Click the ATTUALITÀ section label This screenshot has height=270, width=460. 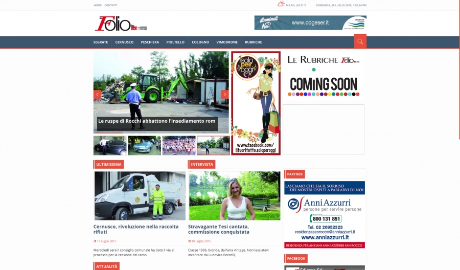click(x=106, y=266)
